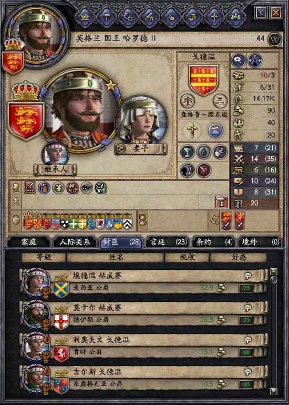Sort vassal list by 税收 column

pos(187,257)
